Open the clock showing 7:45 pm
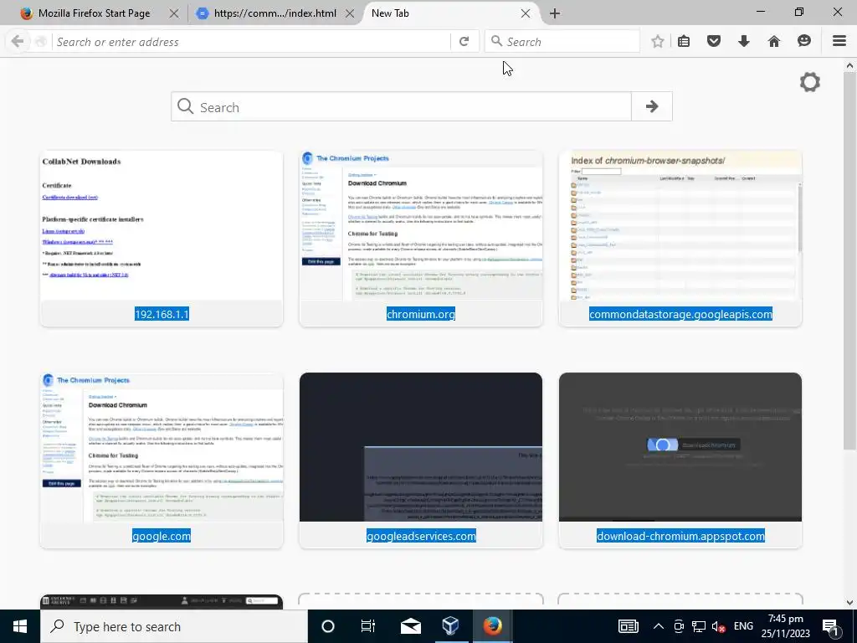The width and height of the screenshot is (857, 643). tap(785, 626)
